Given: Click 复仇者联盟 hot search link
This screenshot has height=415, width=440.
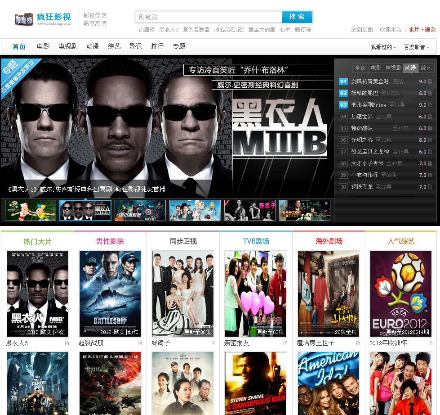Looking at the screenshot, I should point(196,30).
